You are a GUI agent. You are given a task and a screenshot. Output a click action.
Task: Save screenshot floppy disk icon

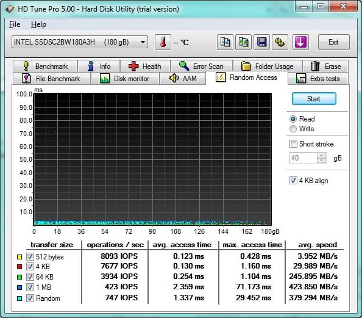click(261, 42)
